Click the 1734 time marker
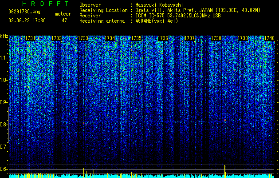279x178 pixels. point(110,38)
